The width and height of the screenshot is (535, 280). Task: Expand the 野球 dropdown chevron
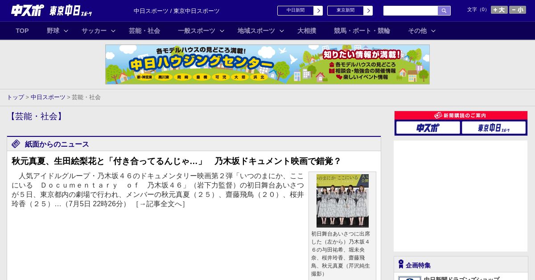66,31
